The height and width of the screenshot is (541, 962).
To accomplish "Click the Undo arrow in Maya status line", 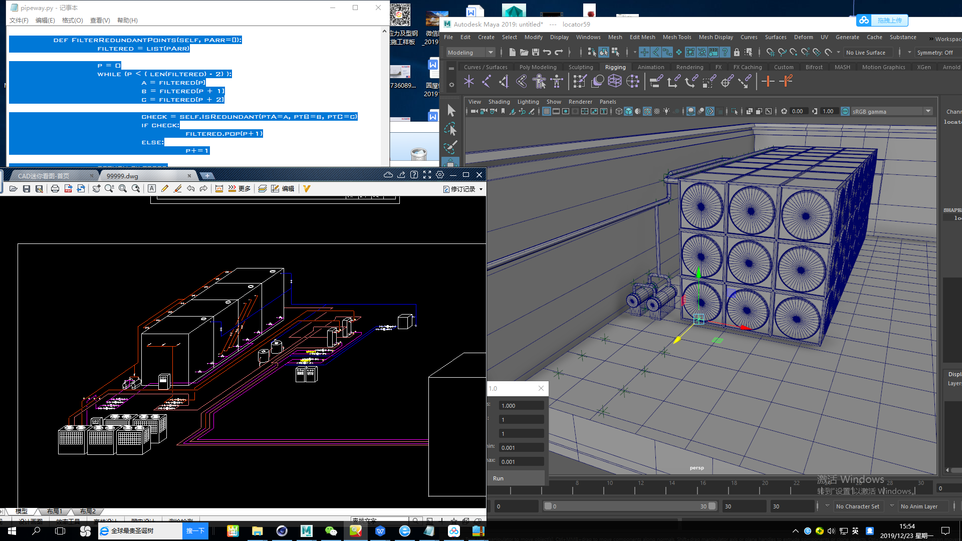I will [x=547, y=52].
